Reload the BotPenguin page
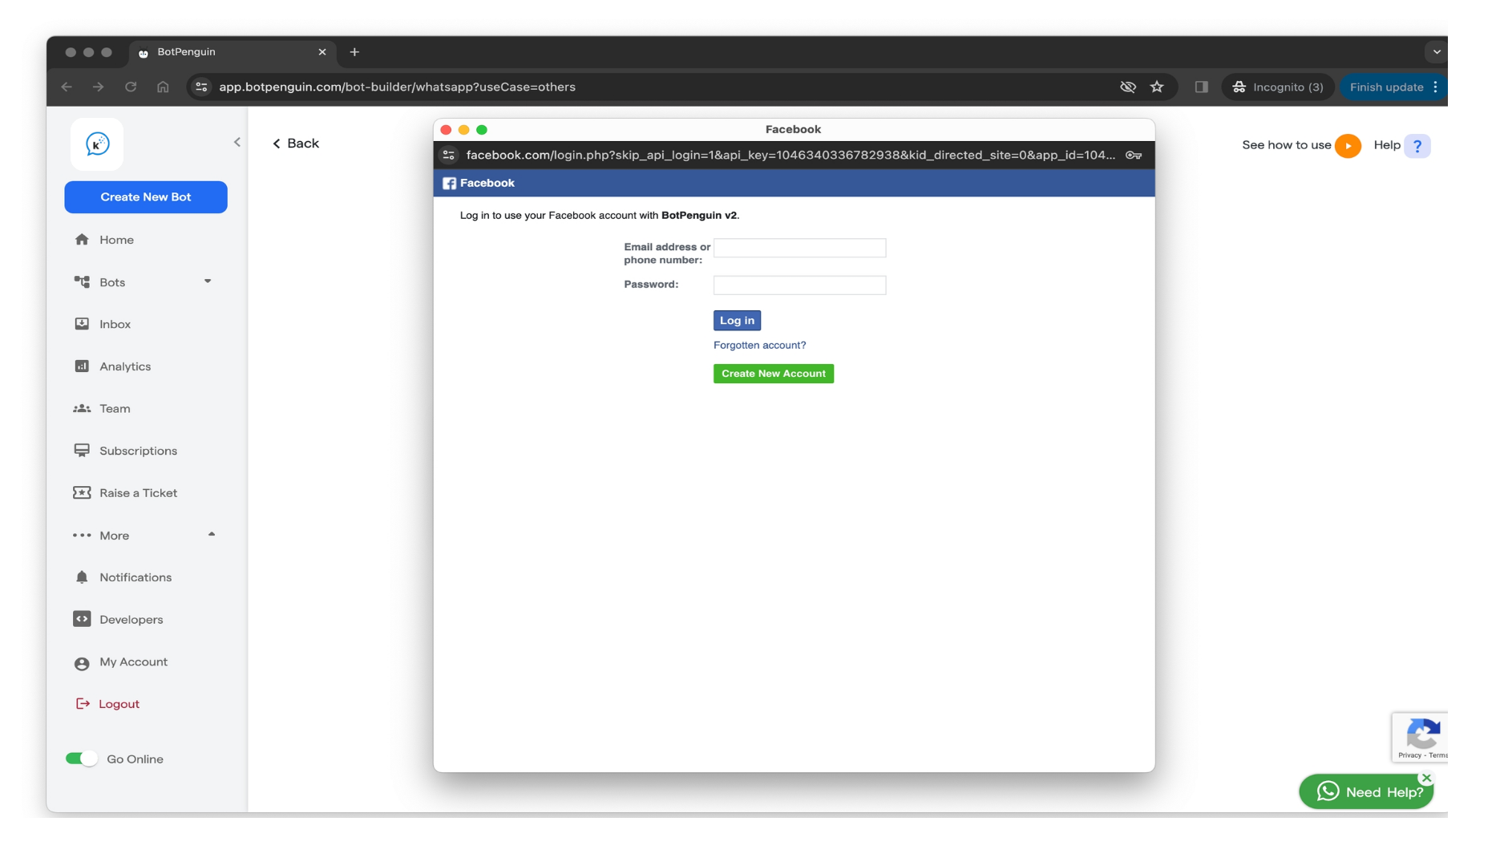This screenshot has width=1496, height=866. click(131, 87)
